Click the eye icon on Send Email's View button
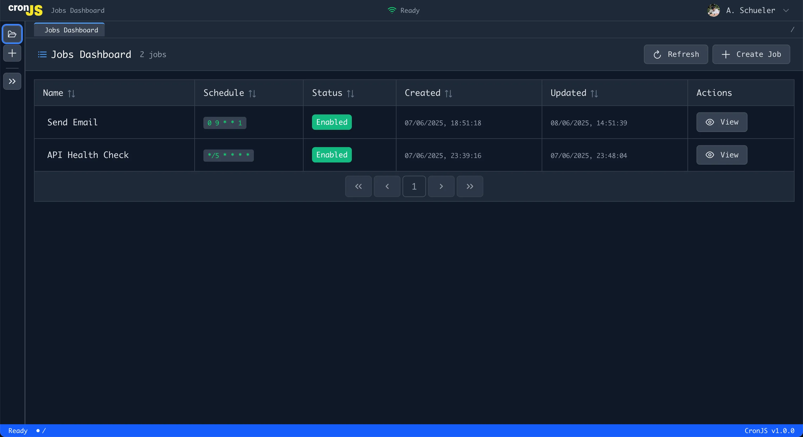Image resolution: width=803 pixels, height=437 pixels. point(710,122)
